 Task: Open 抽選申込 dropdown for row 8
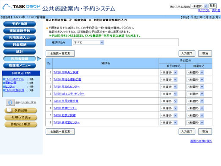tap(195, 123)
